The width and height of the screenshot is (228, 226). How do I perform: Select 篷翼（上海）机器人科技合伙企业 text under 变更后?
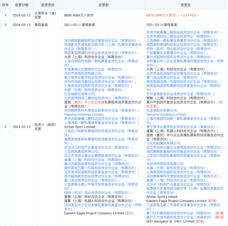tap(180, 131)
